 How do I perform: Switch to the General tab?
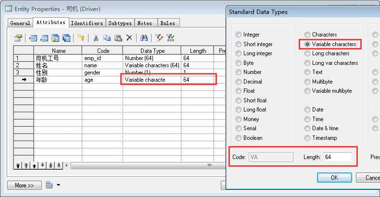tap(20, 23)
